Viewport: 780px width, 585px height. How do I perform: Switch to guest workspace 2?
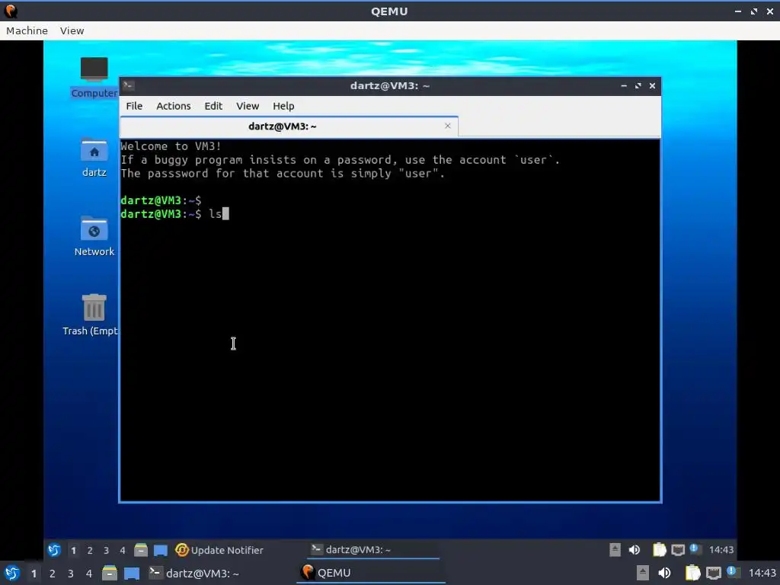(90, 550)
